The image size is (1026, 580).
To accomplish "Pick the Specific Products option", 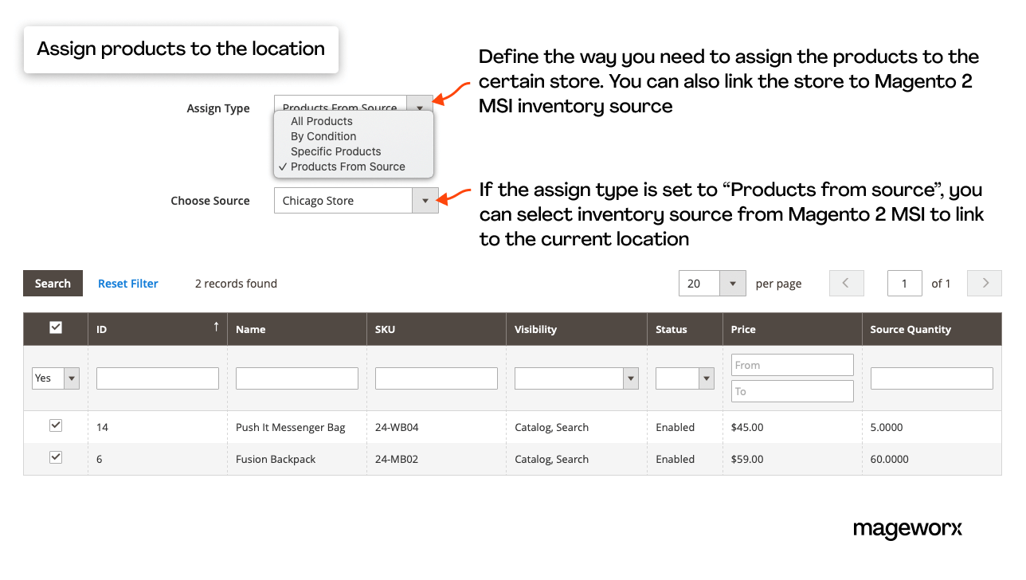I will click(x=335, y=151).
